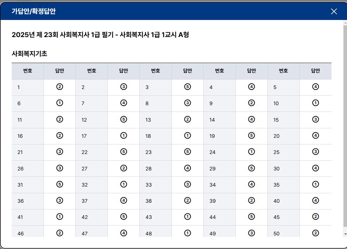Click the circled answer for question 7
347x249 pixels.
pos(124,103)
